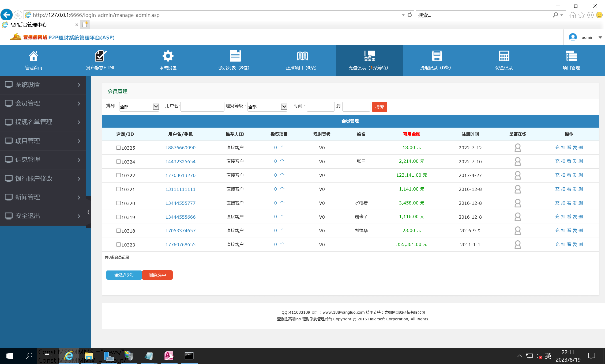Select checkbox for member 10323
Image resolution: width=605 pixels, height=364 pixels.
tap(118, 244)
